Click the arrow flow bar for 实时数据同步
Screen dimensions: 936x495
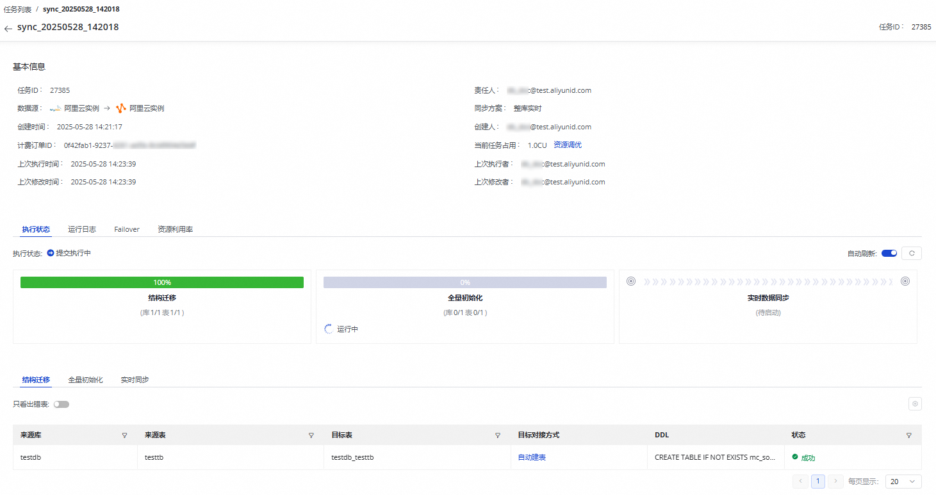pyautogui.click(x=768, y=282)
